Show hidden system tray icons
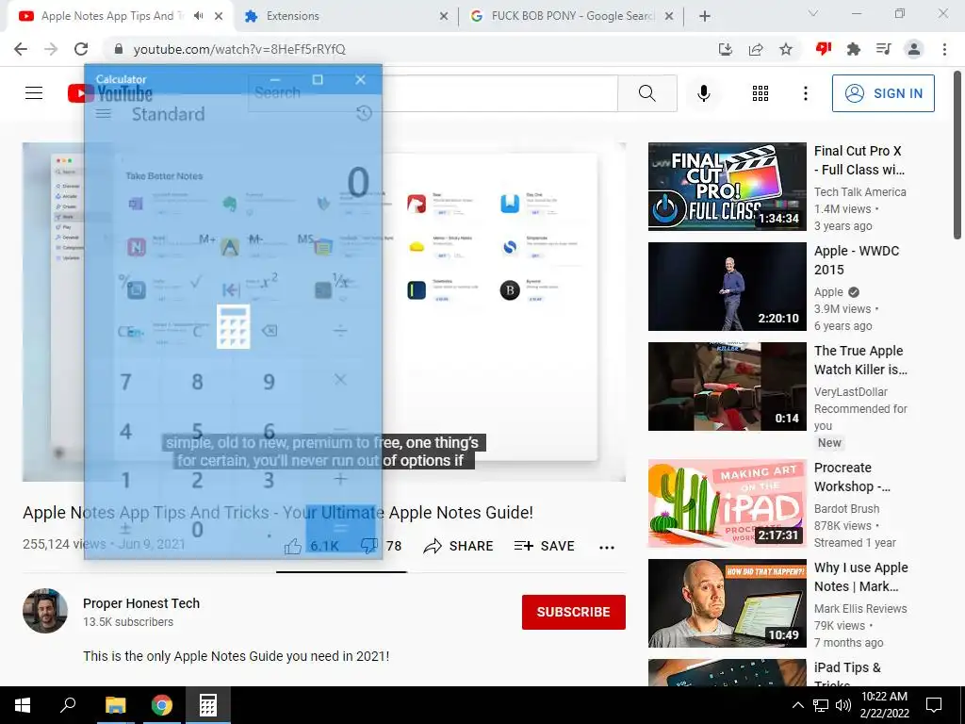This screenshot has height=724, width=965. pos(797,705)
